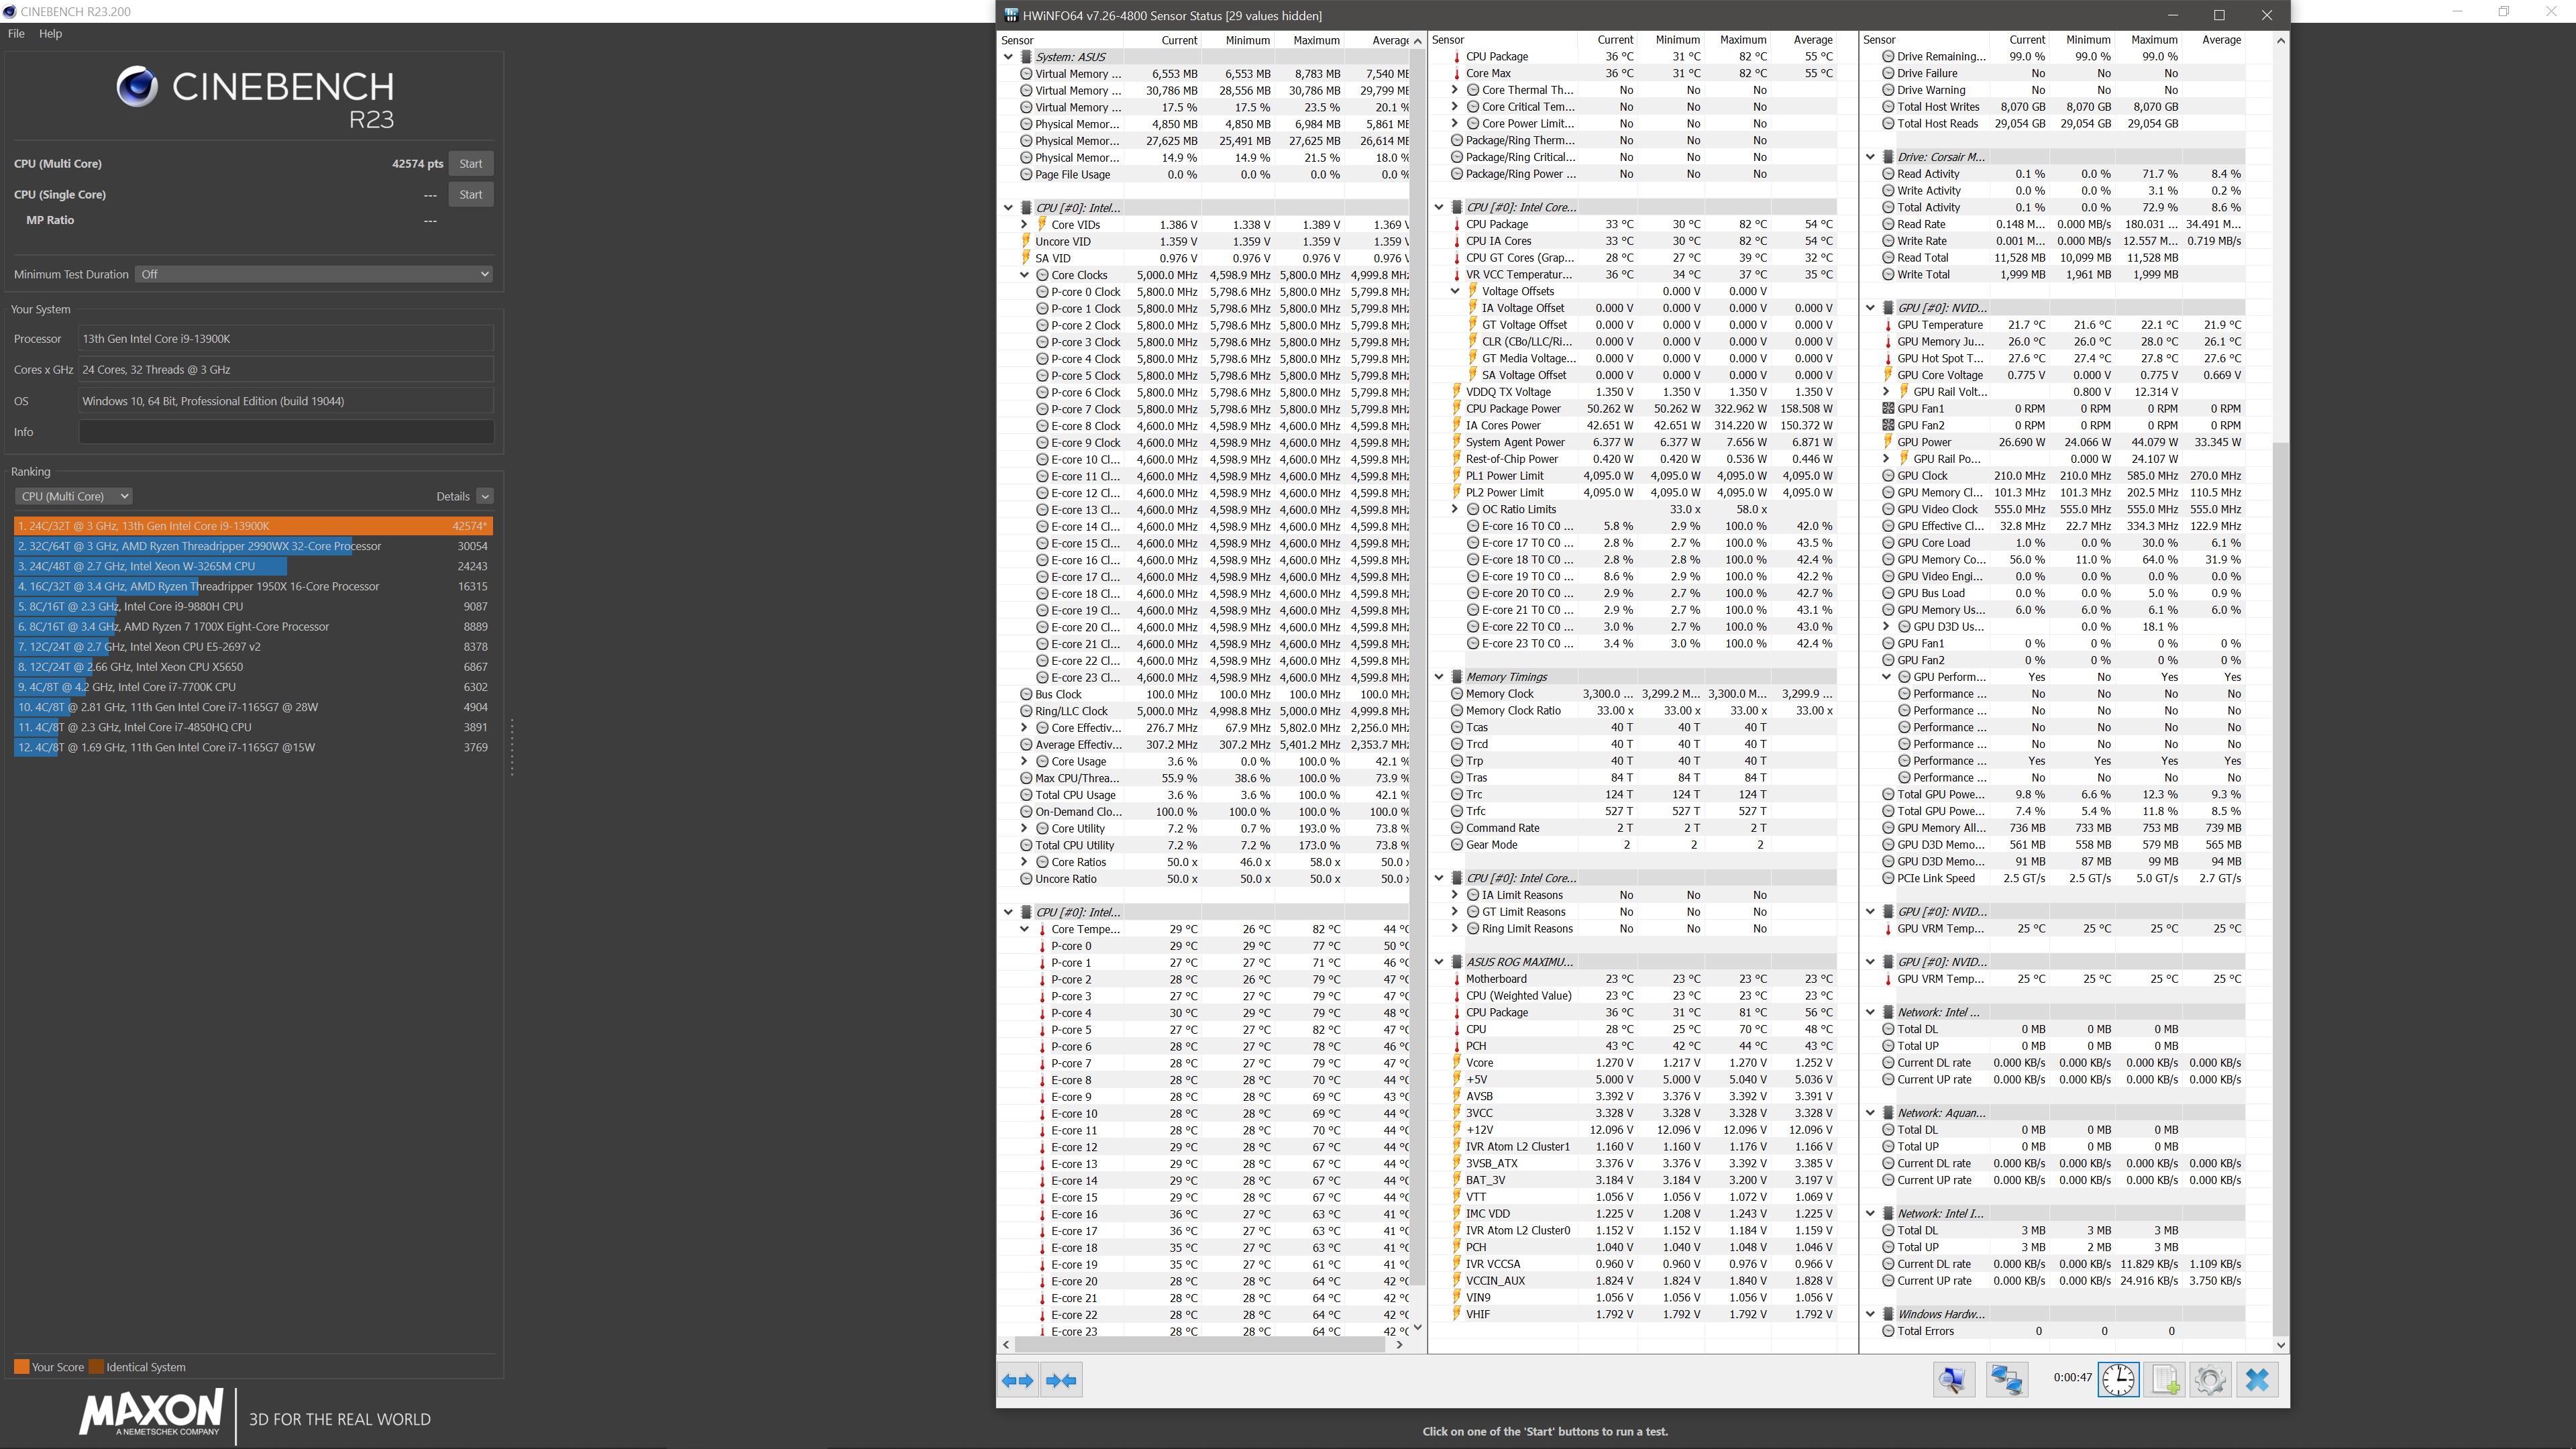Collapse the ASUS ROG MAXIMUS sensor group

(1439, 962)
